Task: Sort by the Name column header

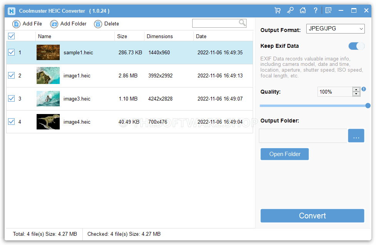Action: click(75, 36)
